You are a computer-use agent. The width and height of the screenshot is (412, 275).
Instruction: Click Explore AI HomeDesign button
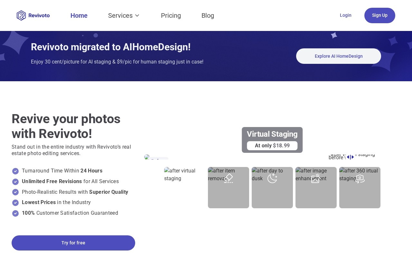click(x=339, y=56)
